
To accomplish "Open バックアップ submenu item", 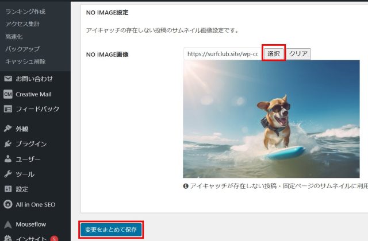I will click(22, 49).
